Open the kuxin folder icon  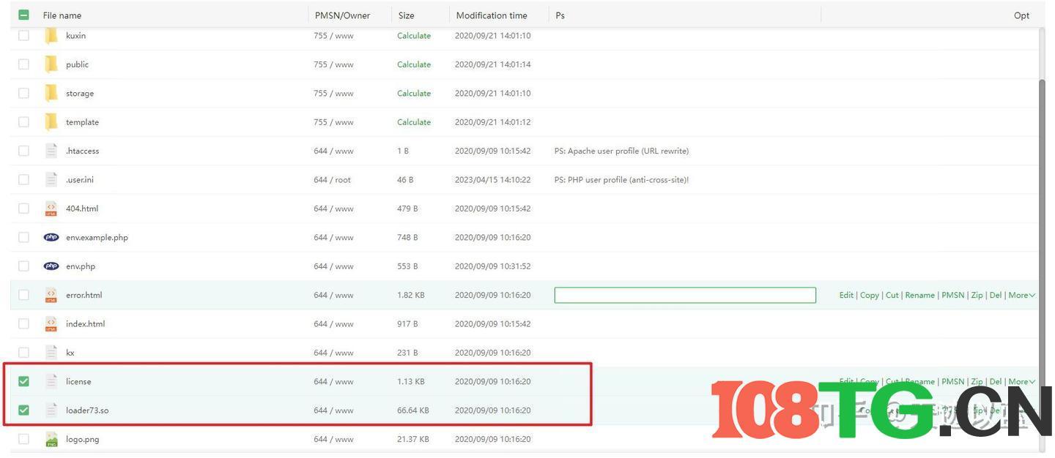pyautogui.click(x=51, y=34)
